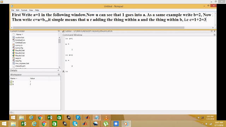Image resolution: width=226 pixels, height=127 pixels.
Task: Click the outer taskbar clock showing 10:47 AM
Action: (x=219, y=124)
